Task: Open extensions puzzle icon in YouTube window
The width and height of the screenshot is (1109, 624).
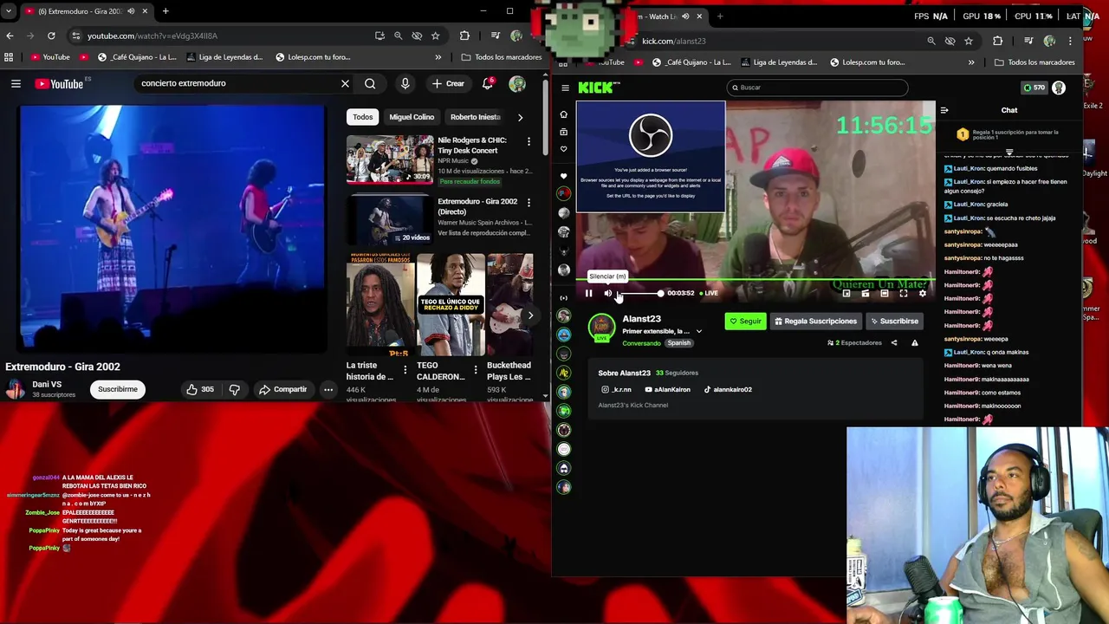Action: tap(464, 36)
